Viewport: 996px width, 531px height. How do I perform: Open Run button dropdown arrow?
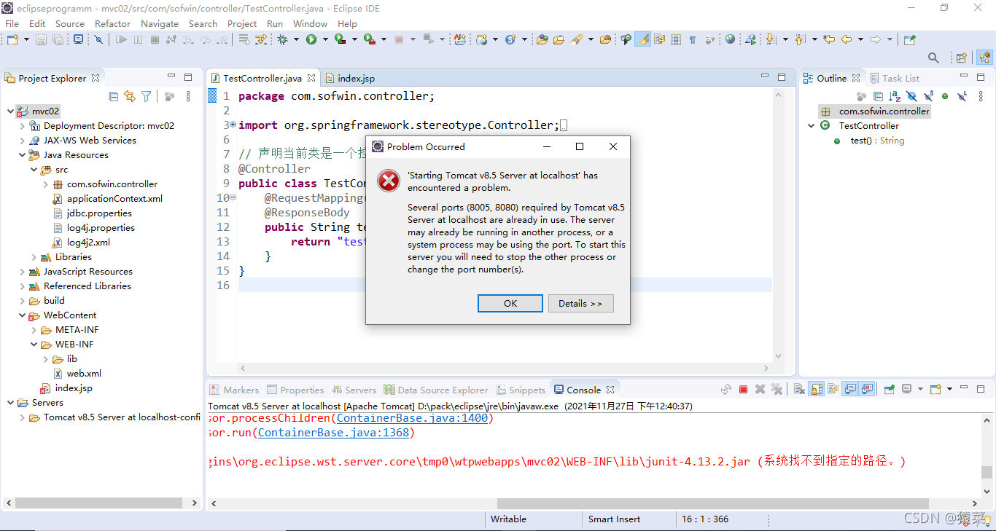325,39
